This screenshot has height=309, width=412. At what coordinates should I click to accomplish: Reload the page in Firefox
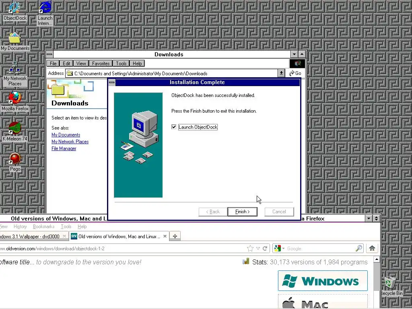(x=265, y=248)
